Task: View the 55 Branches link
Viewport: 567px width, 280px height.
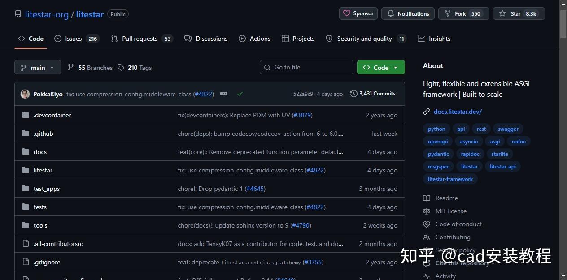Action: 90,68
